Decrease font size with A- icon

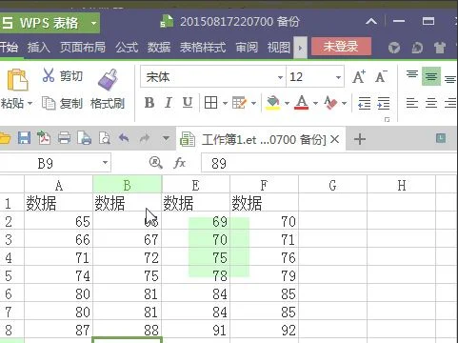coord(381,76)
